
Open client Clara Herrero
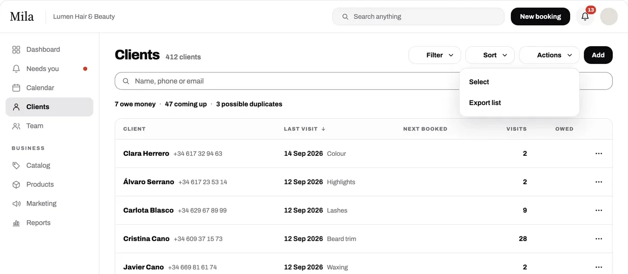pyautogui.click(x=146, y=154)
